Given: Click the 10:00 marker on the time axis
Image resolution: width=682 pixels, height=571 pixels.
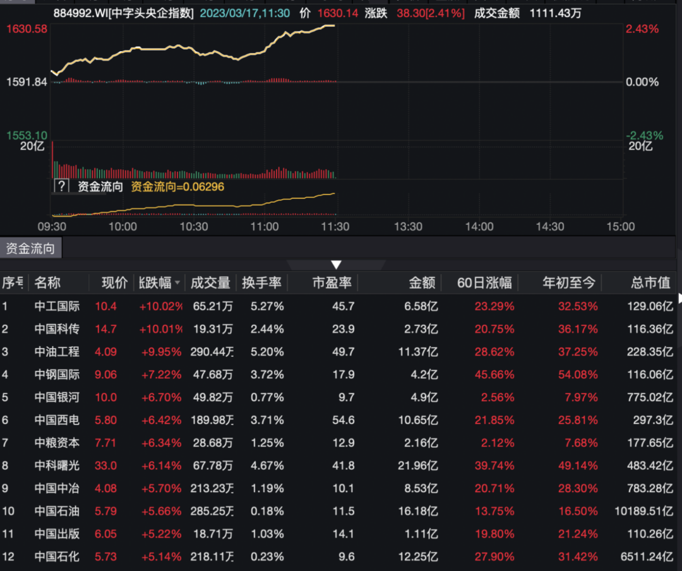Looking at the screenshot, I should click(x=123, y=226).
